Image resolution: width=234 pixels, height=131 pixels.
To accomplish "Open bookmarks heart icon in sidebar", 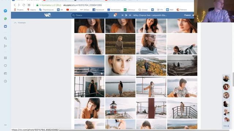I will [x=5, y=65].
